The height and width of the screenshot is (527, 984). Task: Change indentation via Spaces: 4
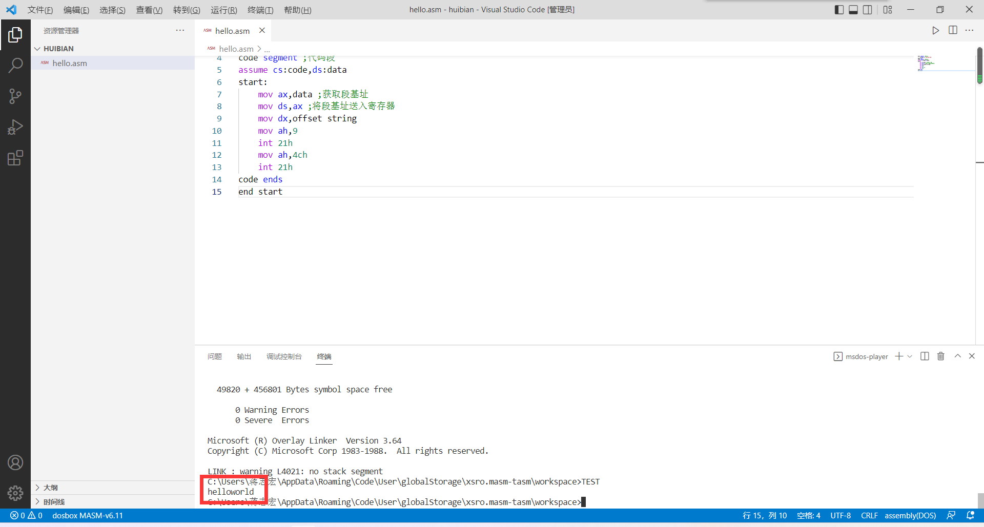click(809, 515)
